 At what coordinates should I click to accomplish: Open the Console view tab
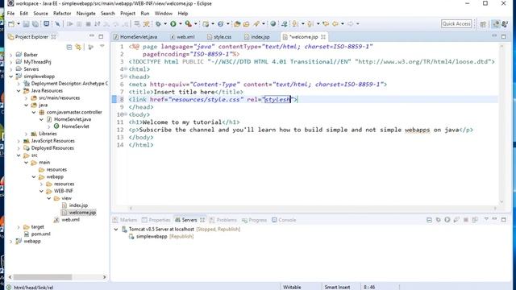284,220
